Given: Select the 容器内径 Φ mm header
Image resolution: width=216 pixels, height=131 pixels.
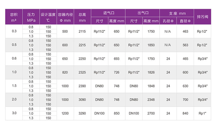Looking at the screenshot, I should (x=65, y=17).
